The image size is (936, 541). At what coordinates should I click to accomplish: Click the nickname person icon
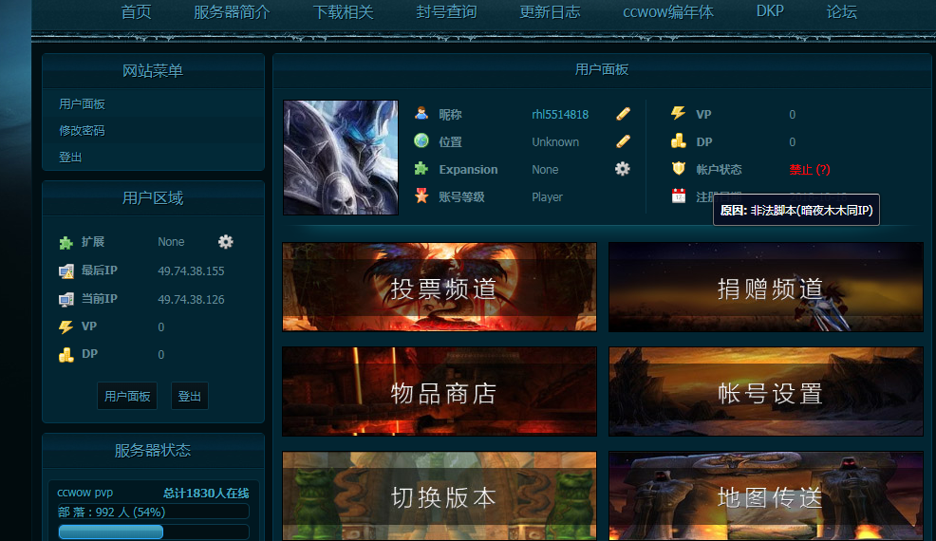click(x=421, y=114)
